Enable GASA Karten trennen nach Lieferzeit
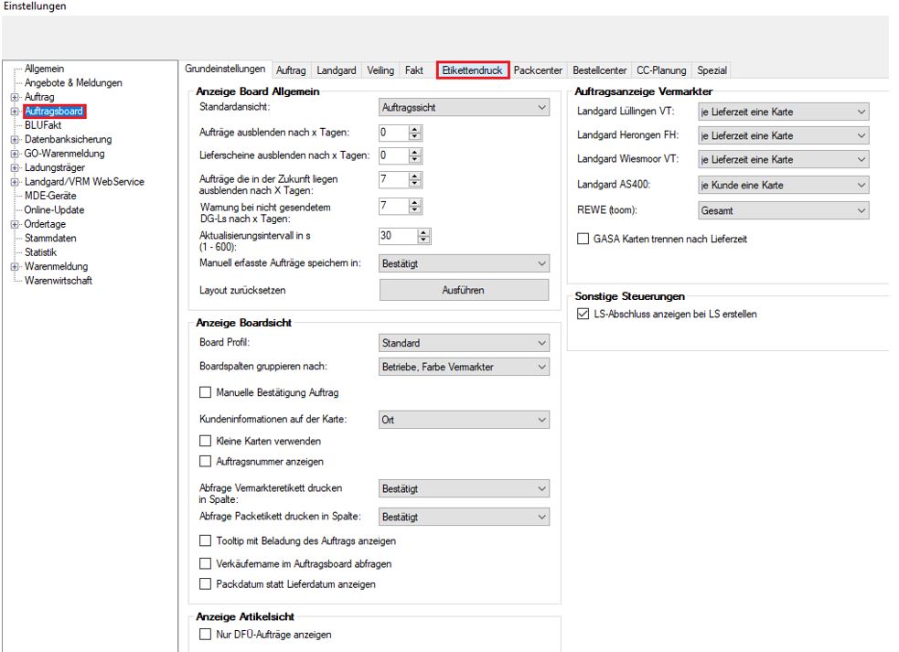This screenshot has width=899, height=652. (584, 239)
